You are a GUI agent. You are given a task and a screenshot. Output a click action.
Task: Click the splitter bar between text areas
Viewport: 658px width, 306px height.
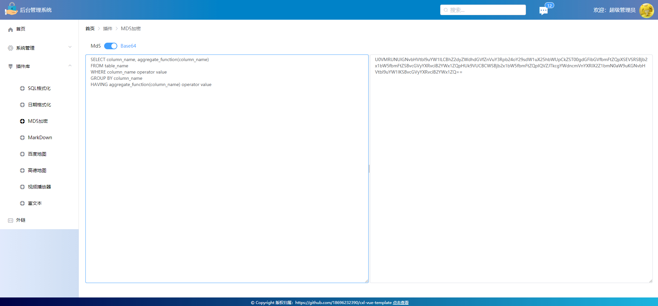tap(369, 169)
